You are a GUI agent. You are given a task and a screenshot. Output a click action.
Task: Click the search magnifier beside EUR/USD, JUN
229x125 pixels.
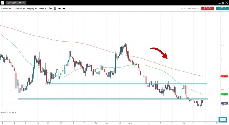[25, 3]
